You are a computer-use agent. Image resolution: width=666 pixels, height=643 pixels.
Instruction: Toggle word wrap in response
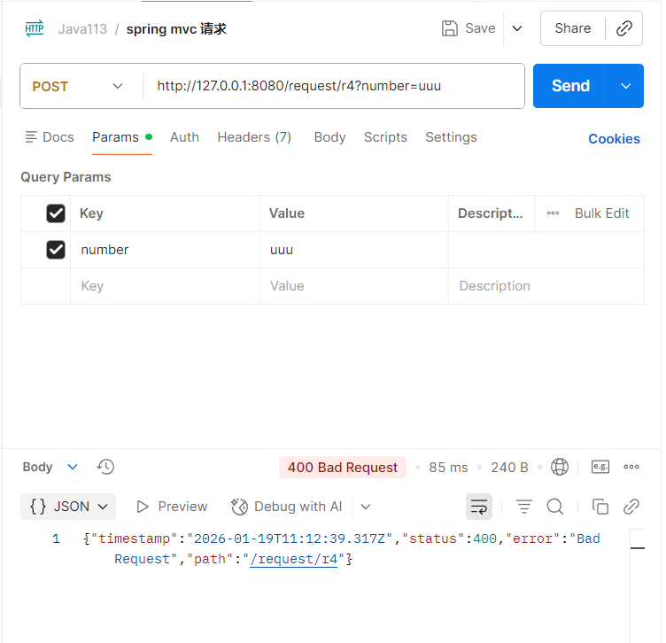pyautogui.click(x=479, y=507)
